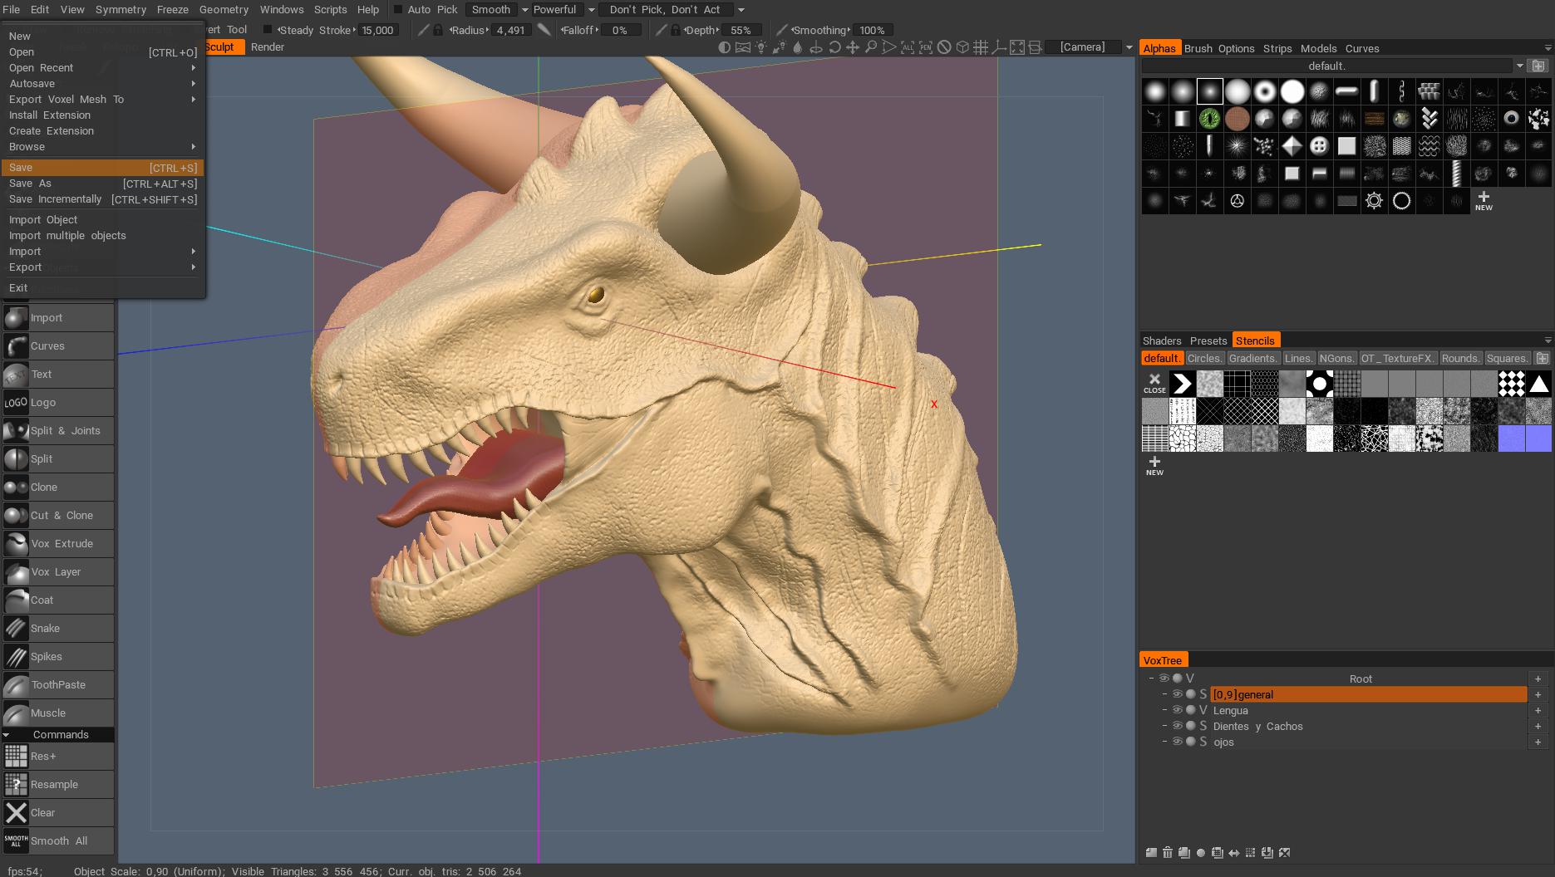This screenshot has height=877, width=1555.
Task: Select the Vox Extrude tool
Action: [57, 544]
